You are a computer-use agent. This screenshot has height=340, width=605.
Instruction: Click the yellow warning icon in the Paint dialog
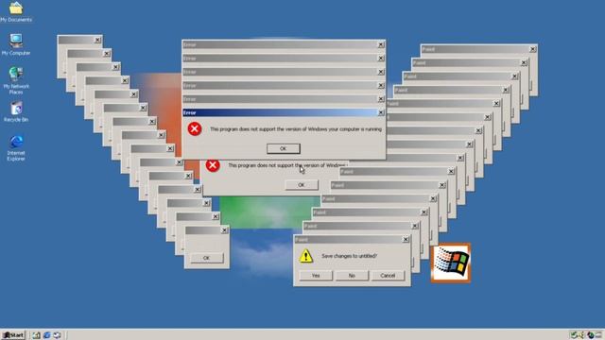point(306,256)
